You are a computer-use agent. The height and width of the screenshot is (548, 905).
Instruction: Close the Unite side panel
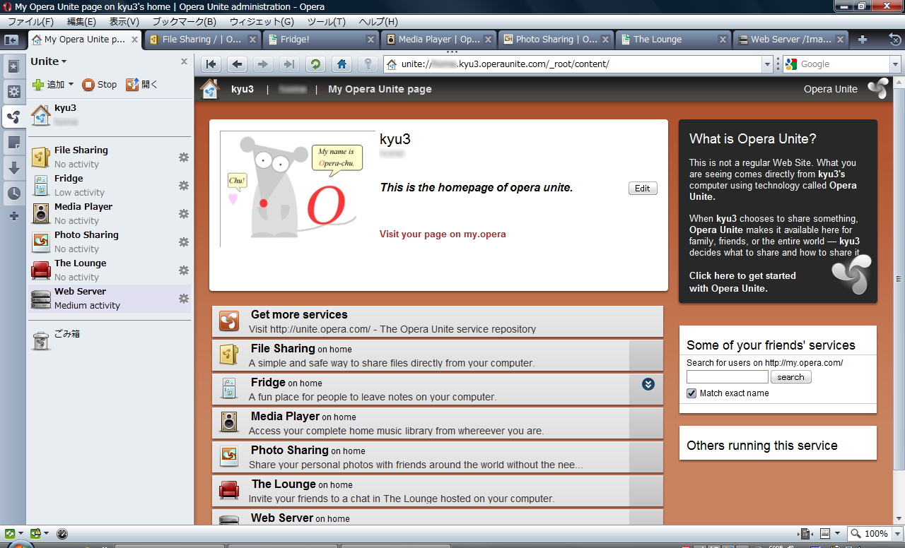pyautogui.click(x=184, y=61)
